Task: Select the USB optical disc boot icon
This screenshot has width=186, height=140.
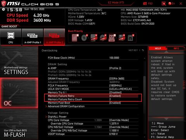Action: click(x=103, y=38)
